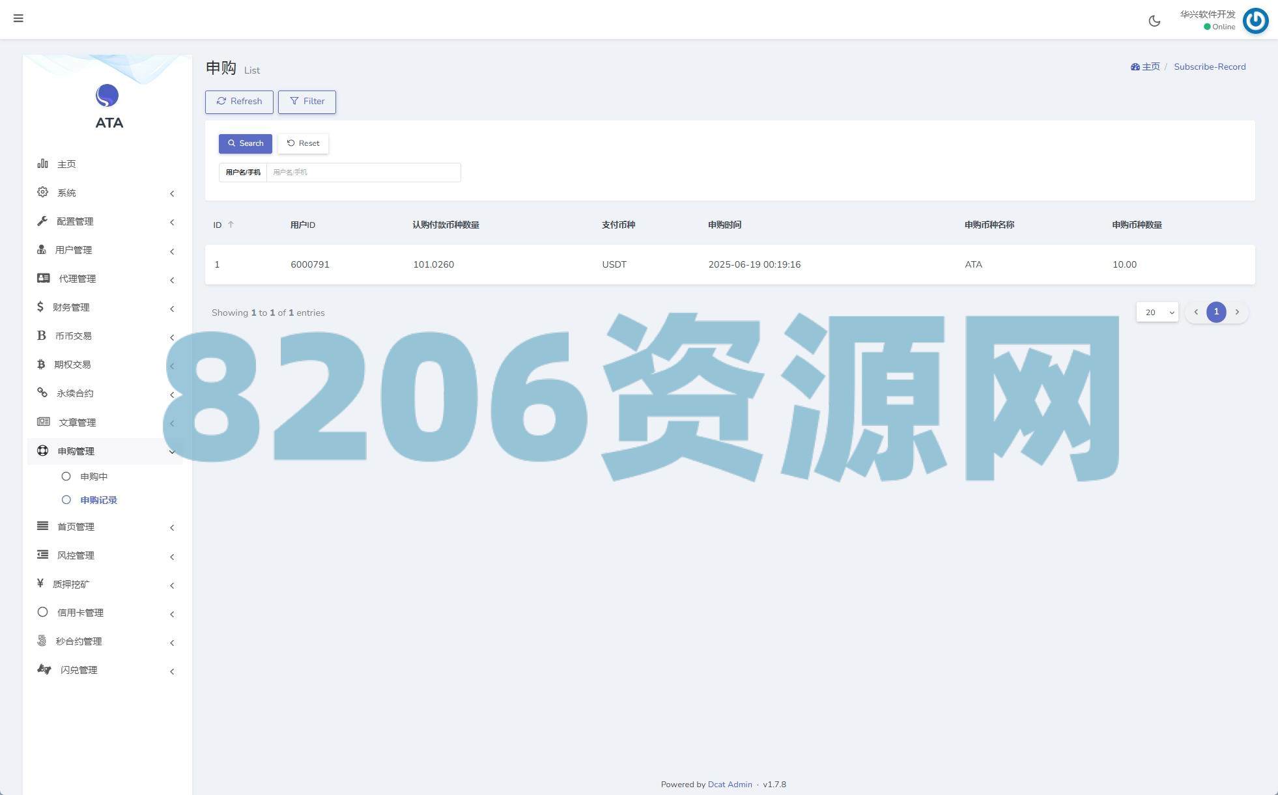Select the 申购记录 submenu item
This screenshot has width=1278, height=795.
click(x=98, y=500)
